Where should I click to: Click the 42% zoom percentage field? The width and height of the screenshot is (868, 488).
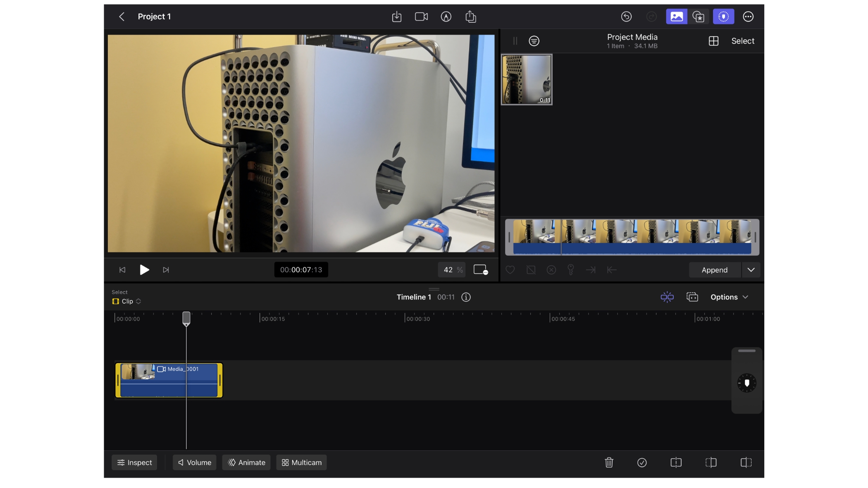tap(451, 269)
